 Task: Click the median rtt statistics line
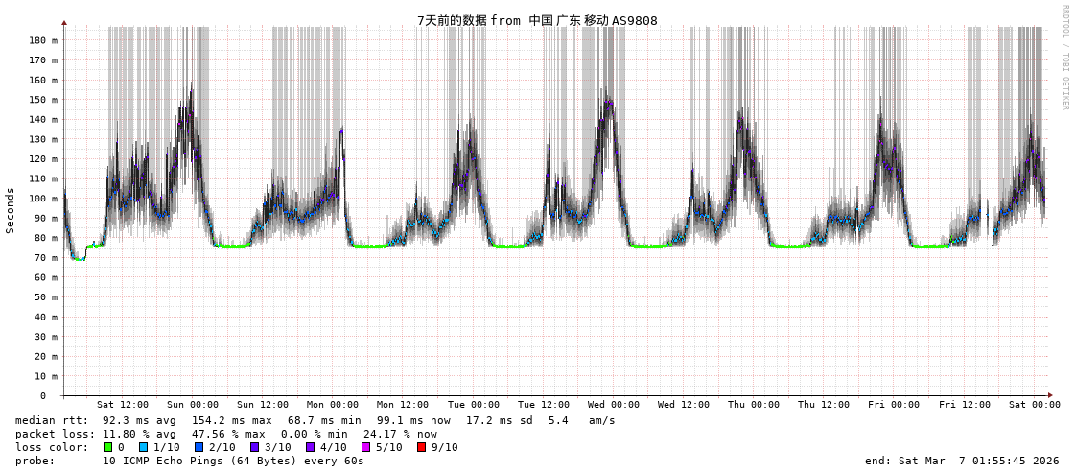click(315, 420)
